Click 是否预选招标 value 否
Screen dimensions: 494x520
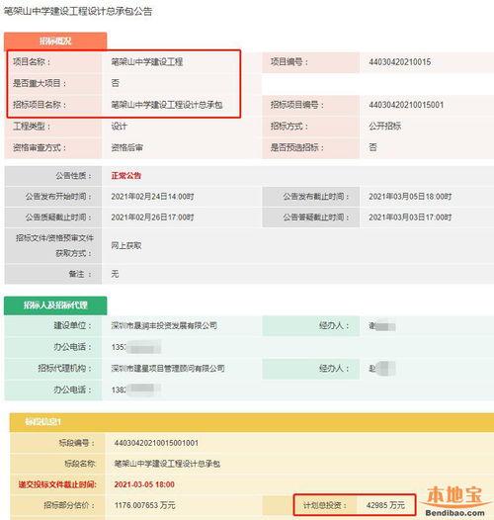coord(372,147)
